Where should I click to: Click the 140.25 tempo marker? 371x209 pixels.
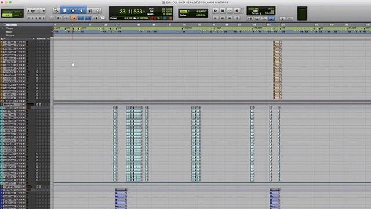pyautogui.click(x=218, y=28)
